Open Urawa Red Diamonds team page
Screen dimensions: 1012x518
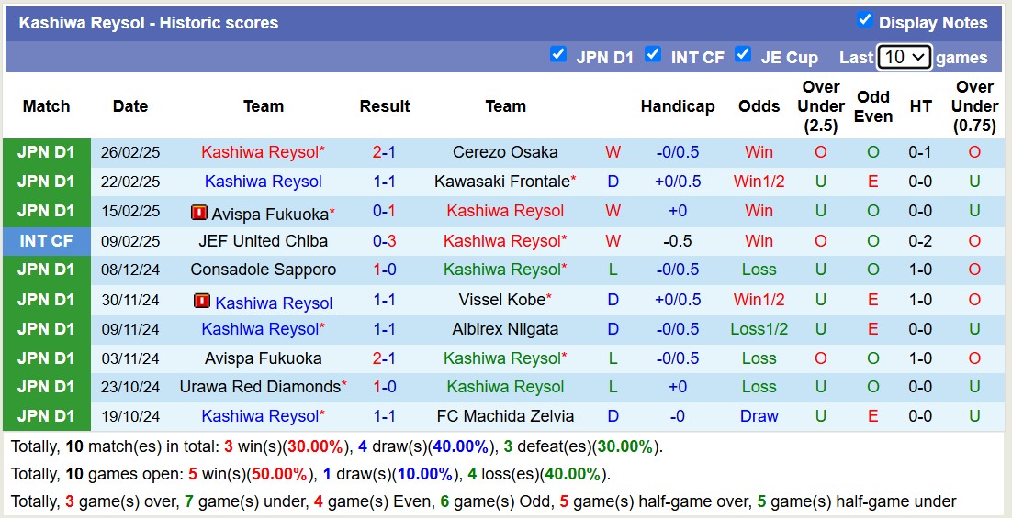point(260,387)
